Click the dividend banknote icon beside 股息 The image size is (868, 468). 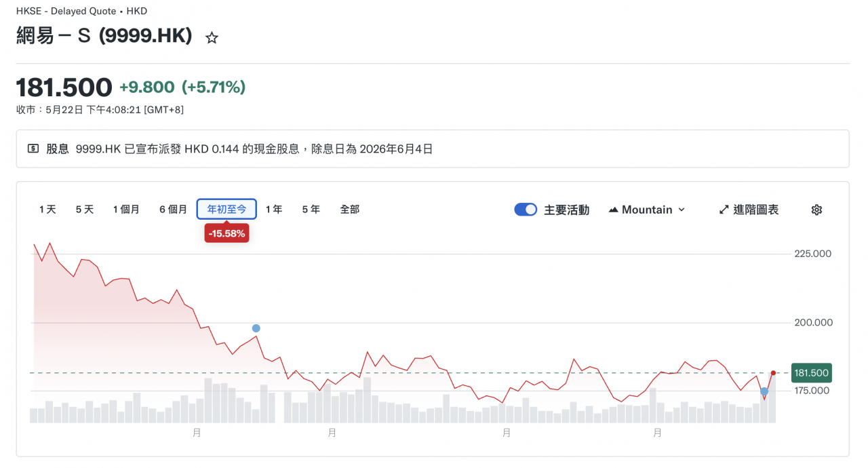pos(33,149)
